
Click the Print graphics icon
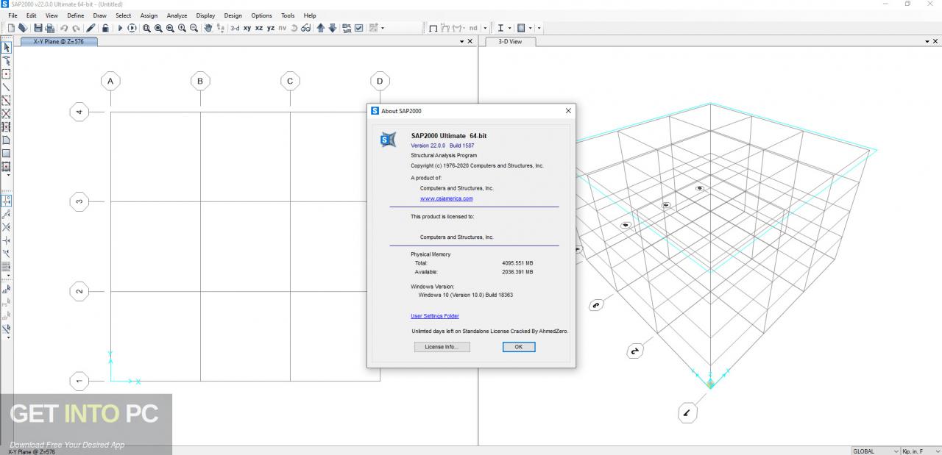pyautogui.click(x=49, y=28)
